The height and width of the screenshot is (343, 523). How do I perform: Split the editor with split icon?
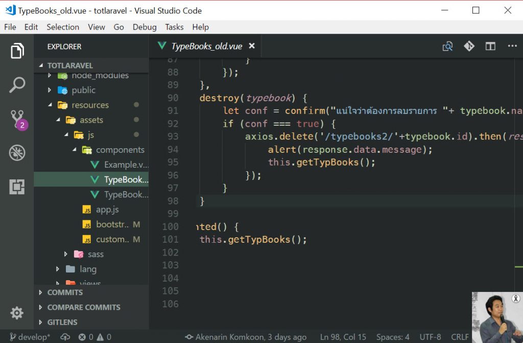pos(490,46)
